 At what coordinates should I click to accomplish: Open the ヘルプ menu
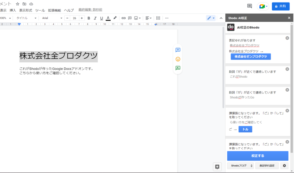tap(69, 10)
